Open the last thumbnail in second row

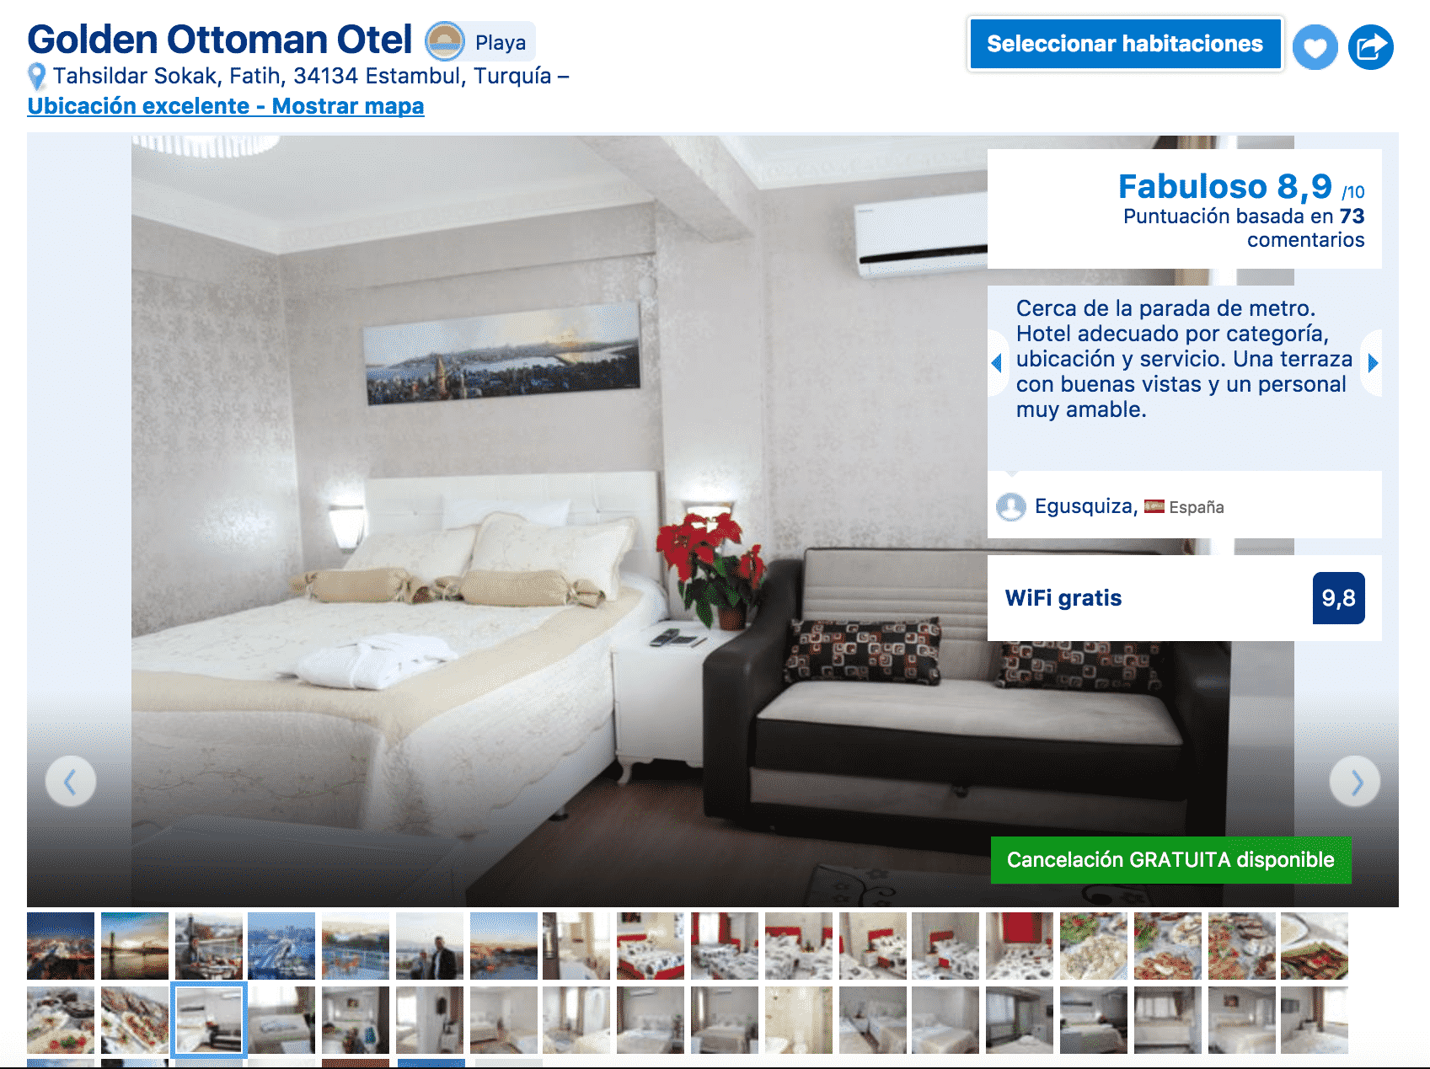click(1315, 1020)
